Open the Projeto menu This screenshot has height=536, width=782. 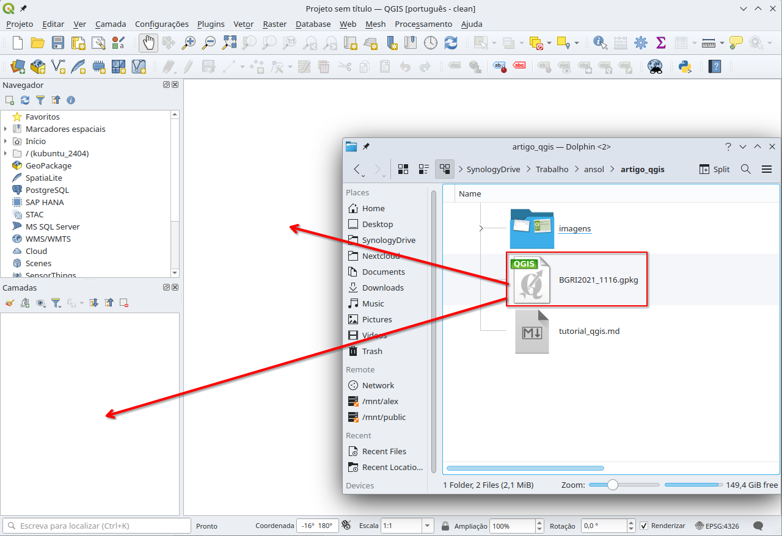[x=20, y=24]
